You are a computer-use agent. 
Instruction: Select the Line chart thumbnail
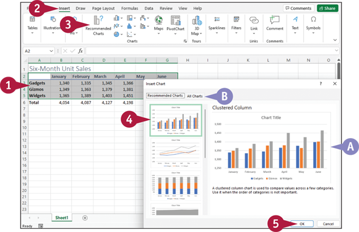pyautogui.click(x=176, y=153)
